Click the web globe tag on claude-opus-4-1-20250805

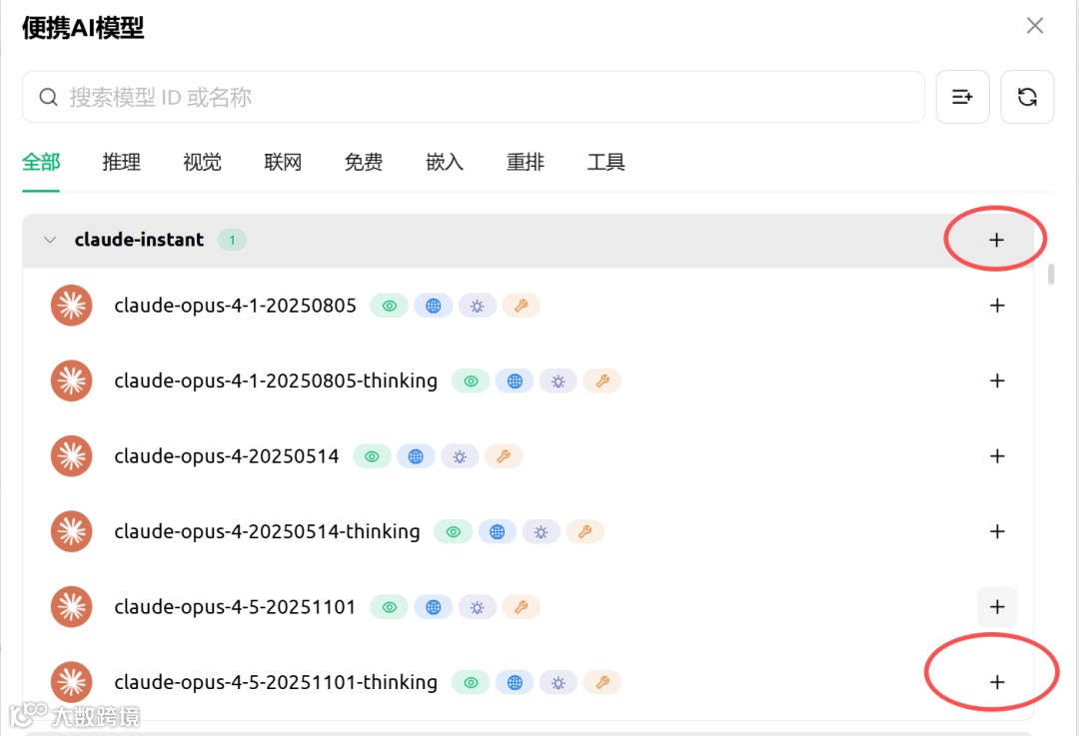pyautogui.click(x=433, y=306)
